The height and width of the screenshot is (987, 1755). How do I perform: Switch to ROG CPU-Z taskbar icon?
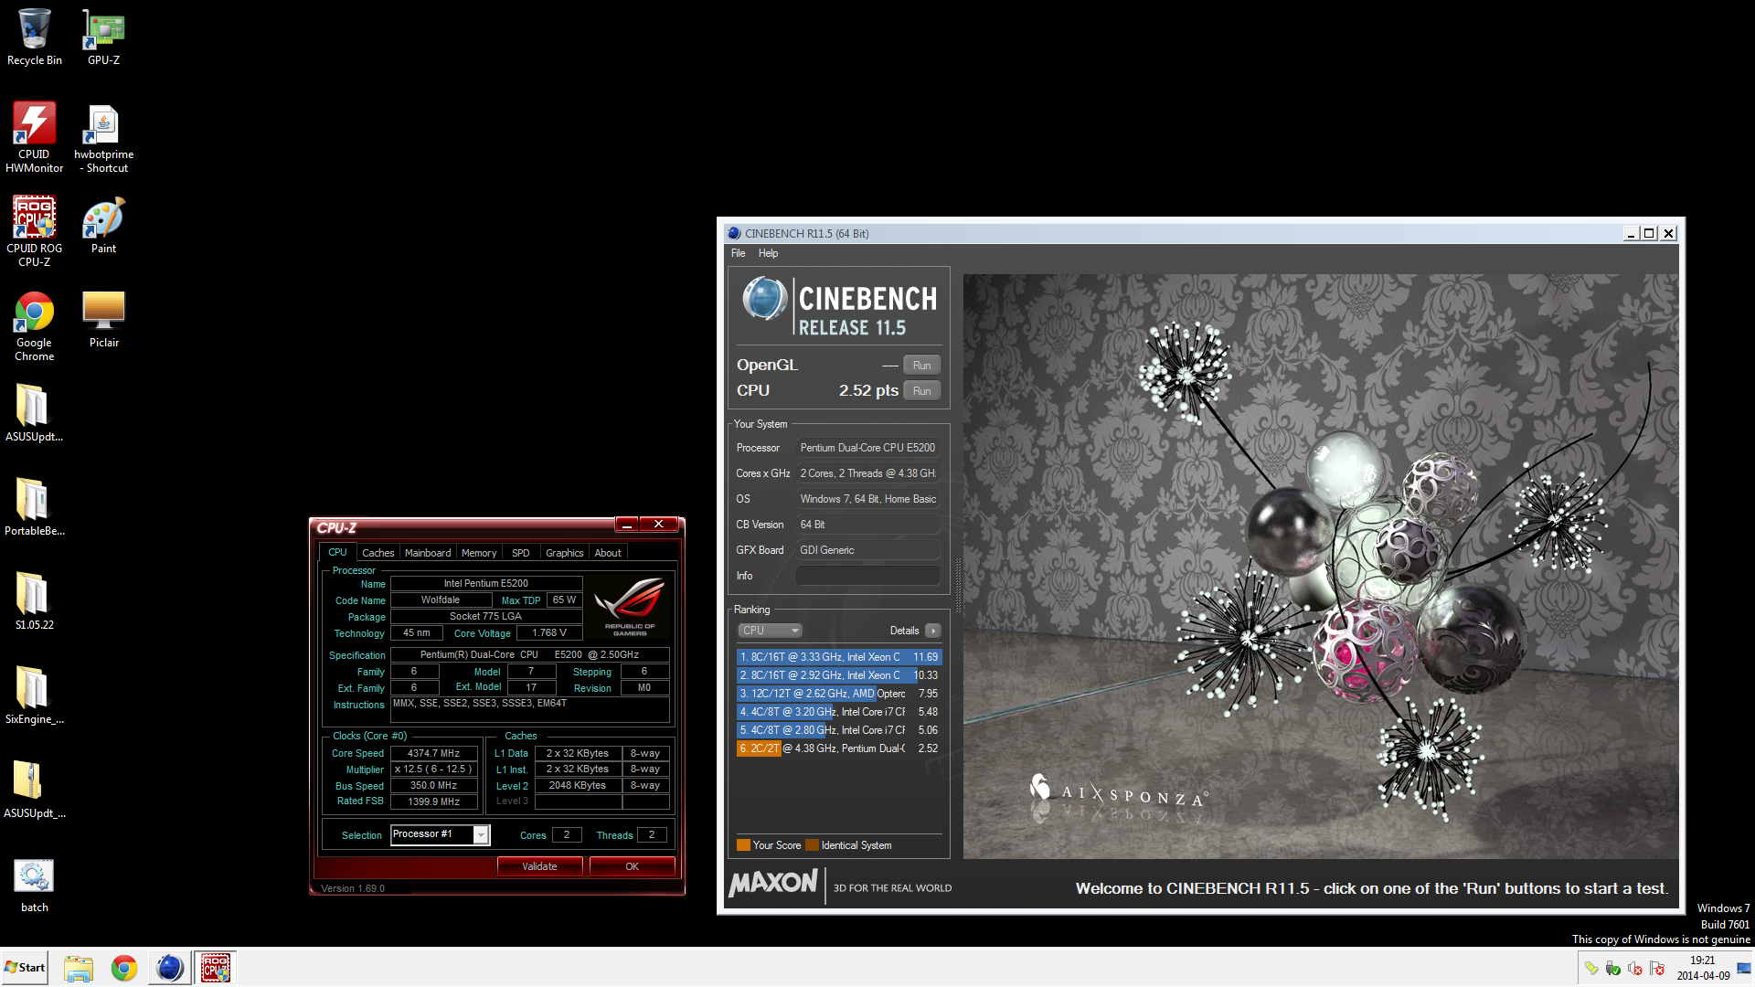[x=216, y=968]
